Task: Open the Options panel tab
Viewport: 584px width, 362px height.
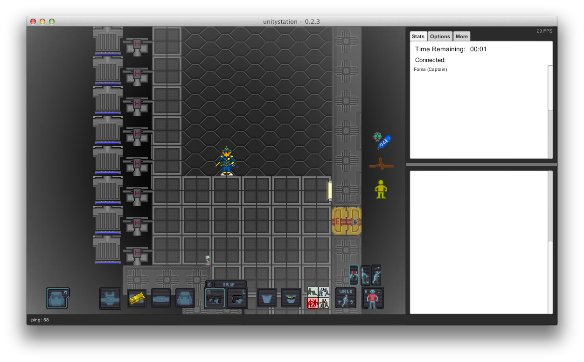Action: coord(439,36)
